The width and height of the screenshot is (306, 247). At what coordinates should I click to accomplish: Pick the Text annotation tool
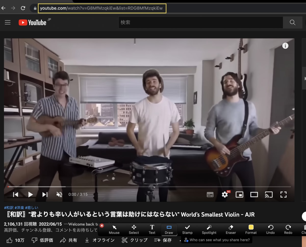click(152, 229)
